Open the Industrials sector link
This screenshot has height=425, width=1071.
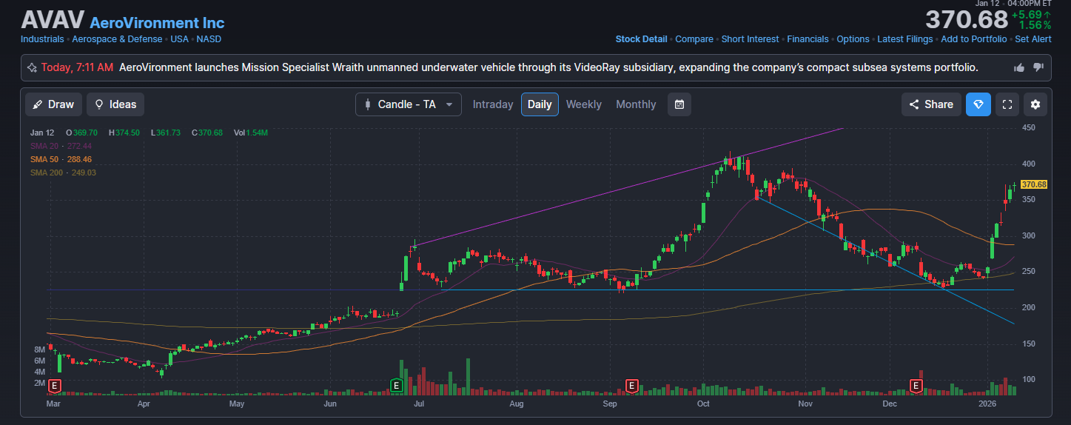click(43, 39)
